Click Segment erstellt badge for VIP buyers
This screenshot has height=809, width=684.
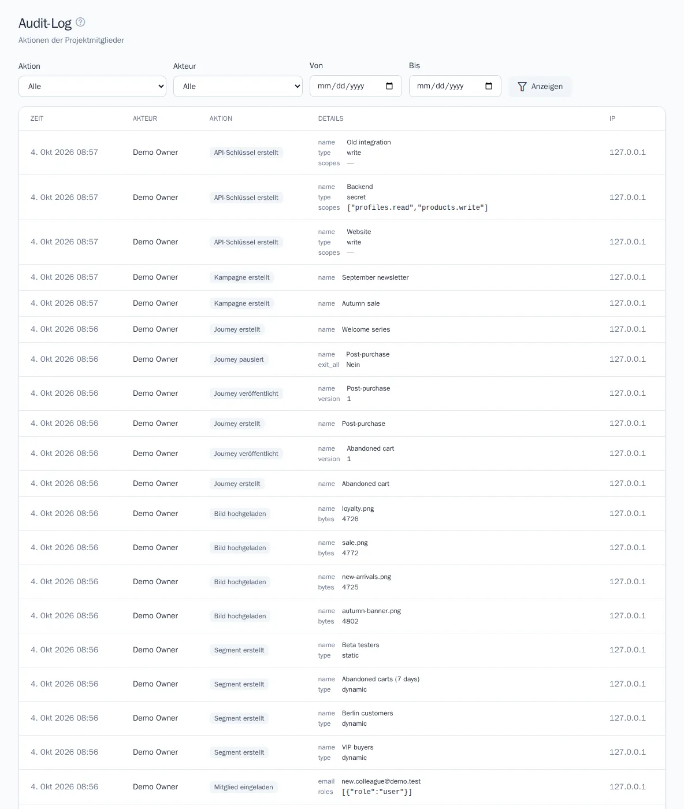tap(239, 752)
